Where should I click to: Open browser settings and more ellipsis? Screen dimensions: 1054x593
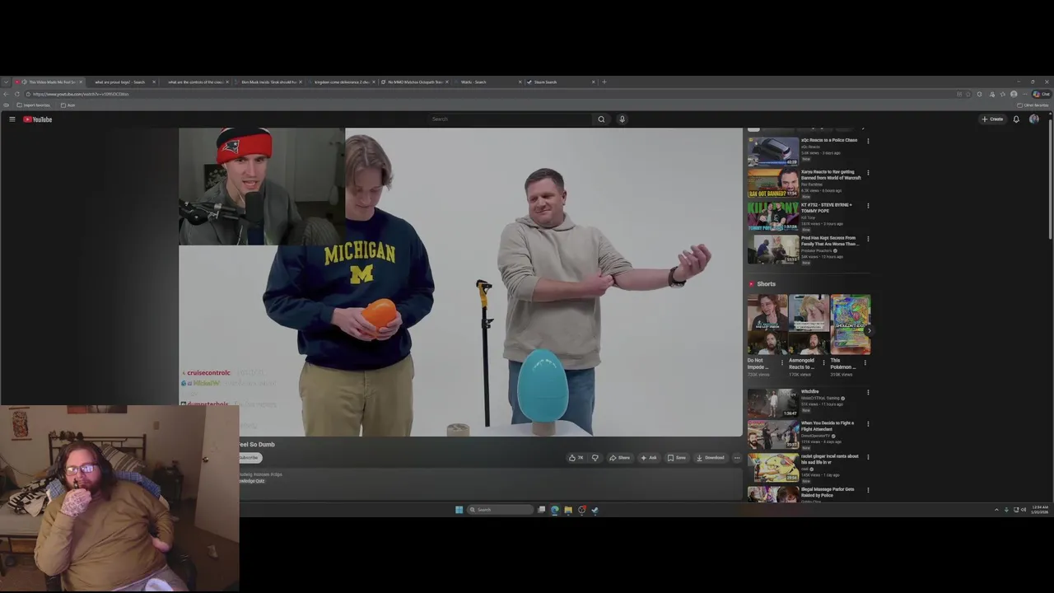(1025, 94)
